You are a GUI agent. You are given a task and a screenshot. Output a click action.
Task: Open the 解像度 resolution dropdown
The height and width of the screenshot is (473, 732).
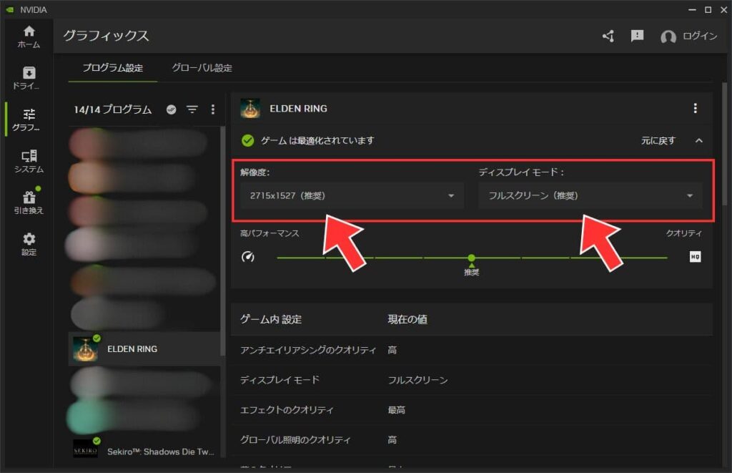(352, 195)
